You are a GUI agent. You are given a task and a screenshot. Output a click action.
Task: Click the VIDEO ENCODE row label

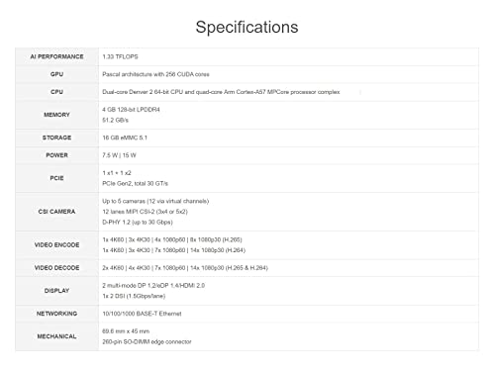click(56, 245)
